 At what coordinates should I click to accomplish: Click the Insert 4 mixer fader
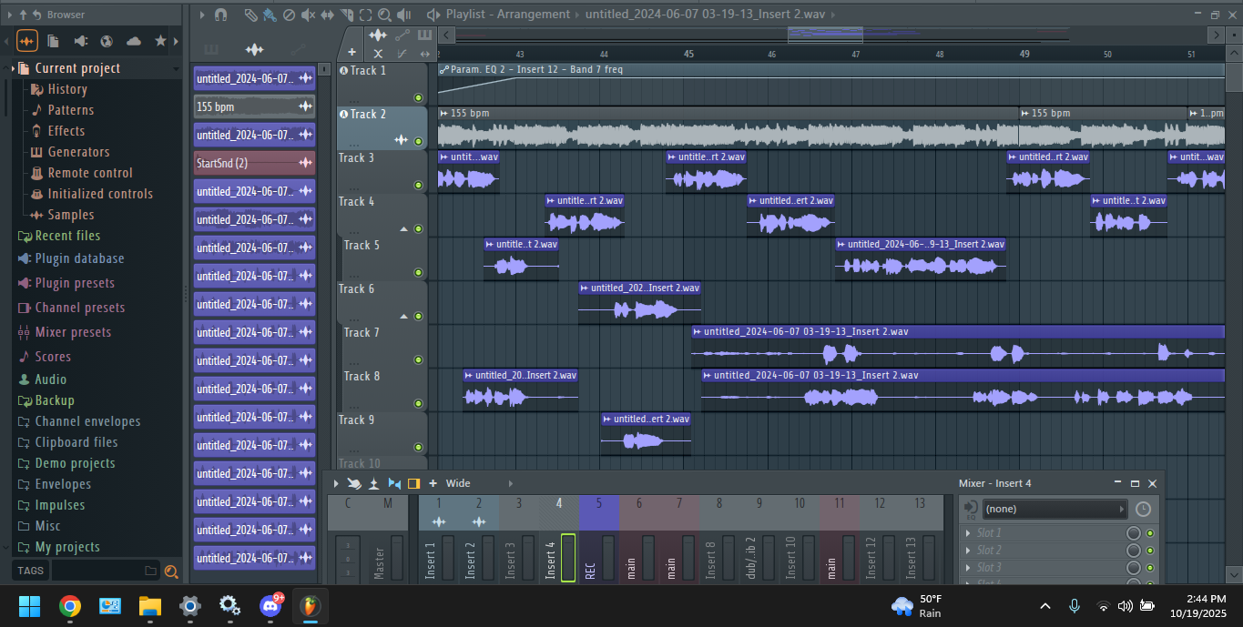coord(568,557)
